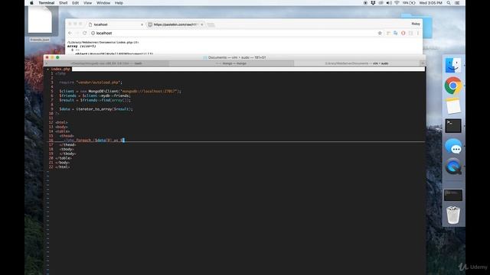
Task: Close the first Terminal tab
Action: pyautogui.click(x=47, y=63)
